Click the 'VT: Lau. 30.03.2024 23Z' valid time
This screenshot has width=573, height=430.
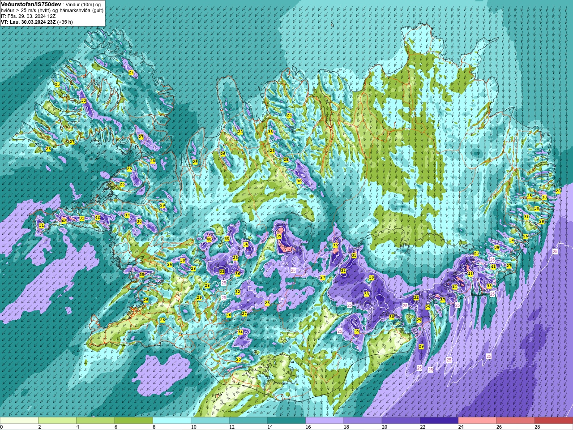point(28,22)
